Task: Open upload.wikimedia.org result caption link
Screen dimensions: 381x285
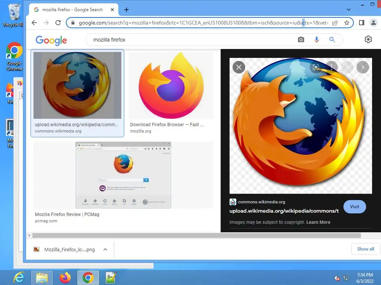Action: [x=76, y=125]
